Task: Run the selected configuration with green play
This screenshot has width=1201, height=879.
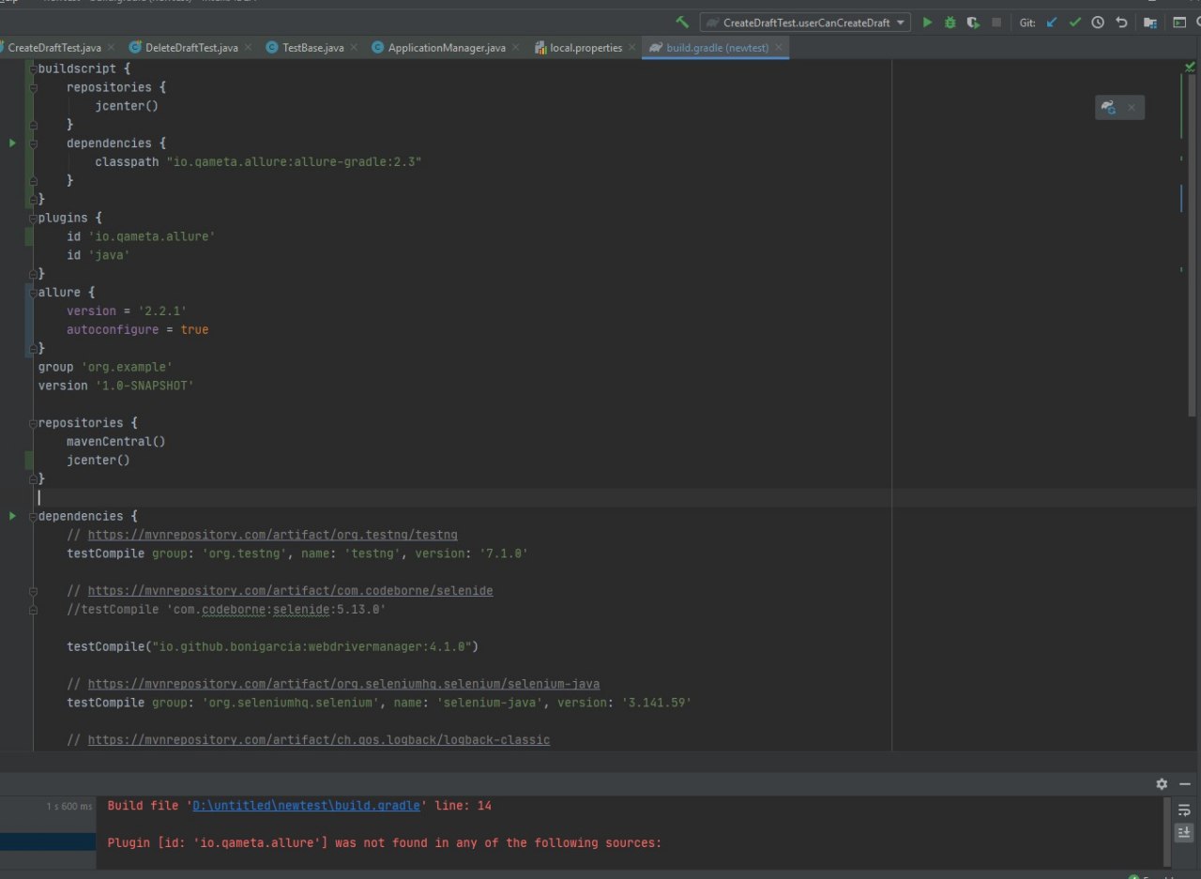Action: pos(927,23)
